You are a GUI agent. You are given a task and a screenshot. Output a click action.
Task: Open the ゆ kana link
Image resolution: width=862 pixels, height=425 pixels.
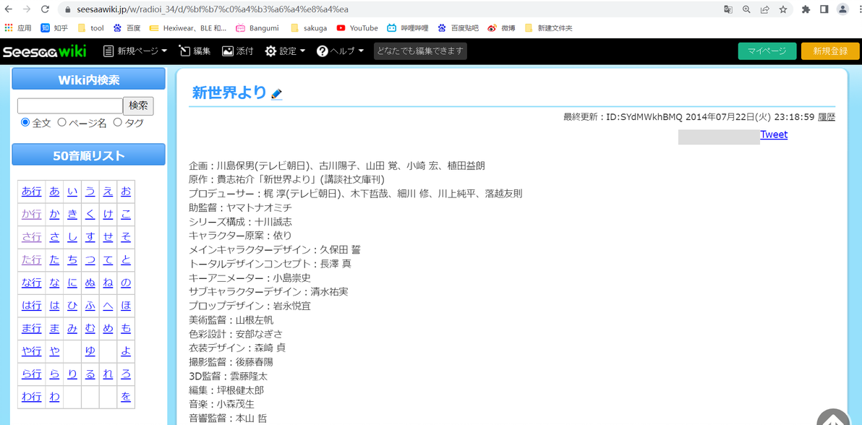point(90,352)
